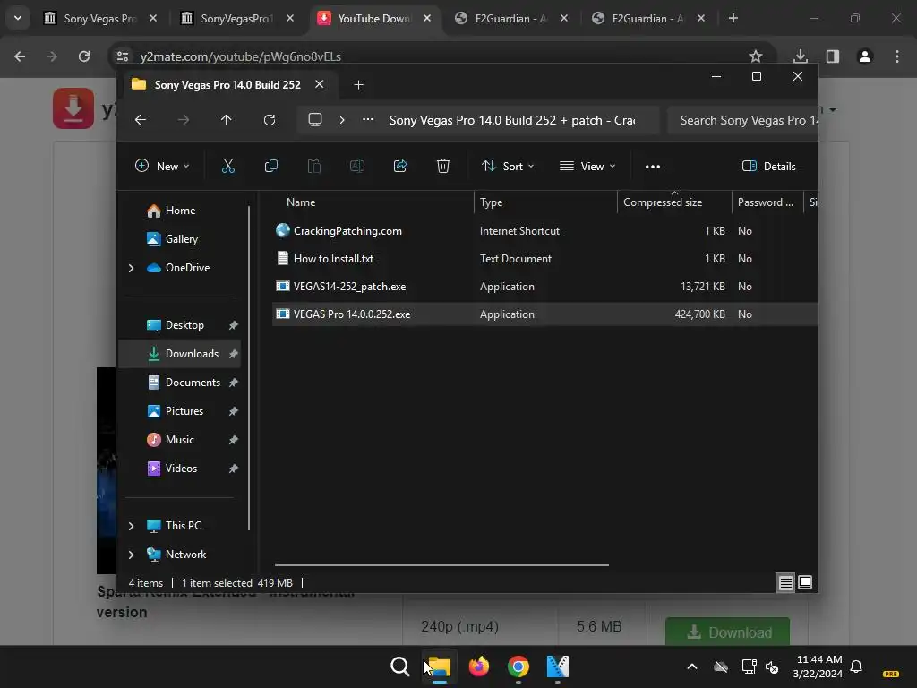The height and width of the screenshot is (688, 917).
Task: Open the New dropdown in Explorer
Action: 162,166
